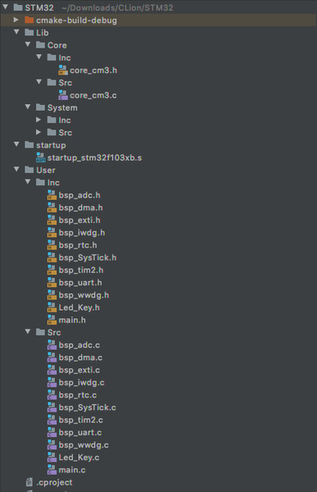Viewport: 317px width, 492px height.
Task: Click the core_cm3.h header file icon
Action: tap(63, 71)
